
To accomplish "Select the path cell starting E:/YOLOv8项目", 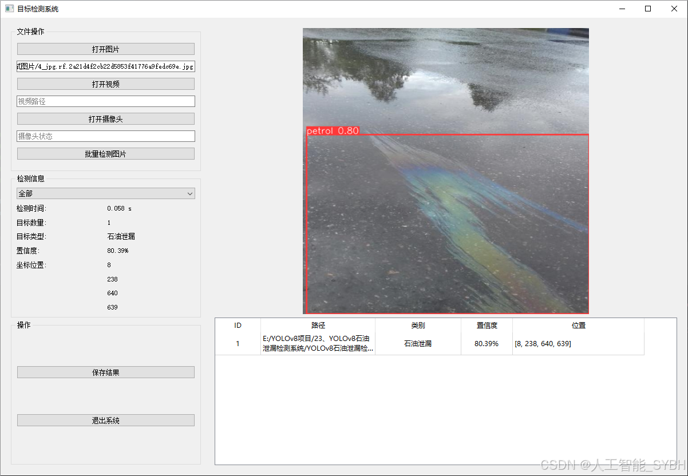I will coord(318,343).
